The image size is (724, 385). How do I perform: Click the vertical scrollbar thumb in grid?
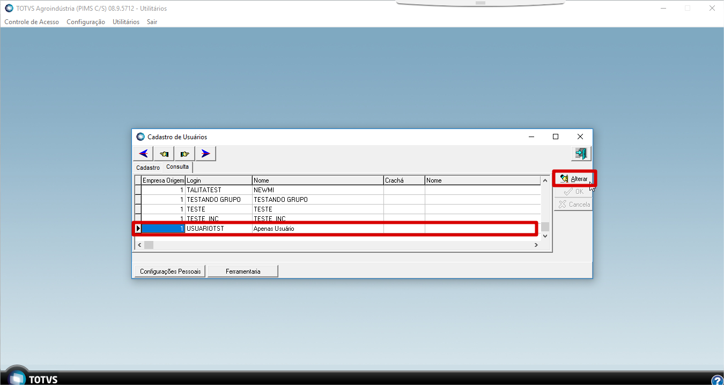pos(545,227)
